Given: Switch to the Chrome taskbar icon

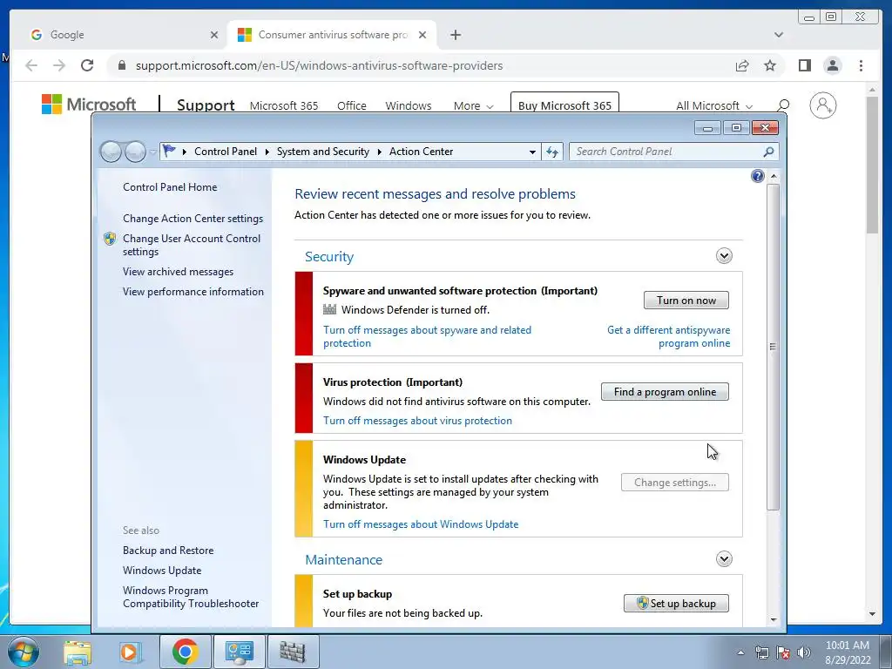Looking at the screenshot, I should click(x=185, y=652).
